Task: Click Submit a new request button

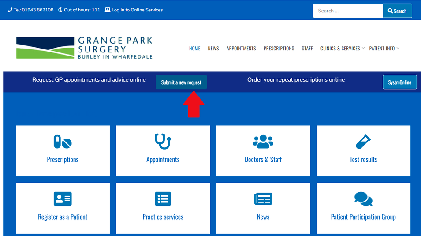Action: [181, 82]
